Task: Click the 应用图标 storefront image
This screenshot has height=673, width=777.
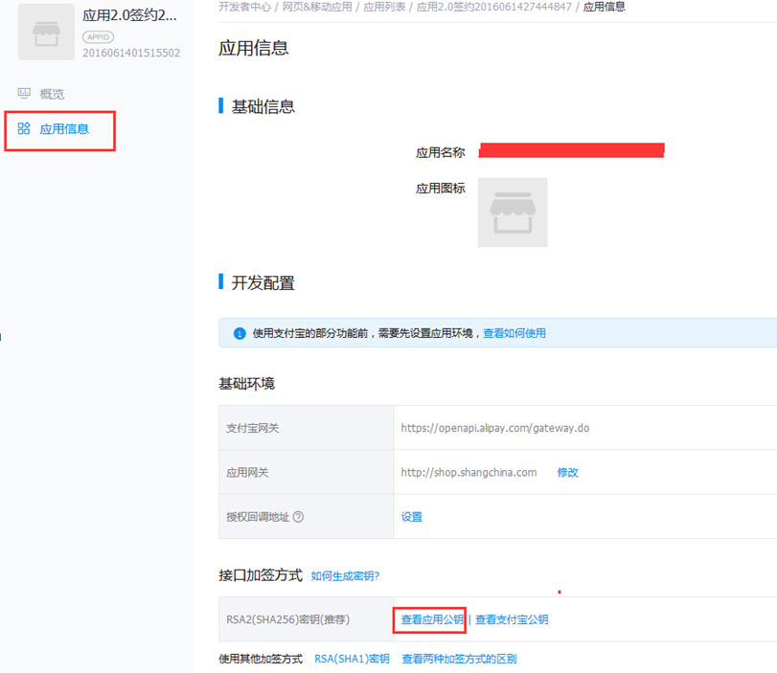Action: (513, 213)
